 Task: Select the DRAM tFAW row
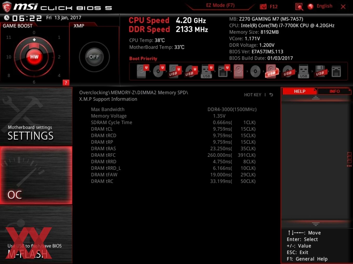(x=173, y=174)
